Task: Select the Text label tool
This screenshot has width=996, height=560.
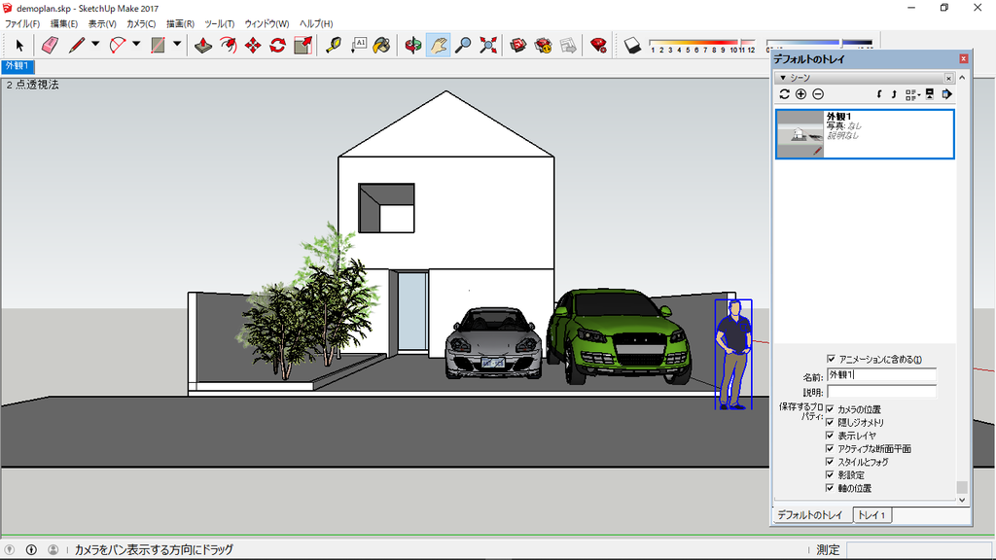Action: (x=359, y=45)
